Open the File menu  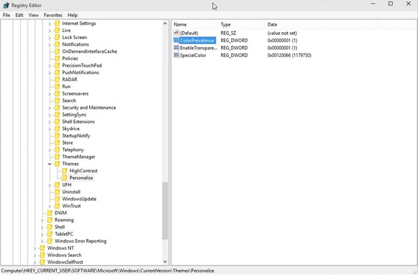click(x=6, y=15)
